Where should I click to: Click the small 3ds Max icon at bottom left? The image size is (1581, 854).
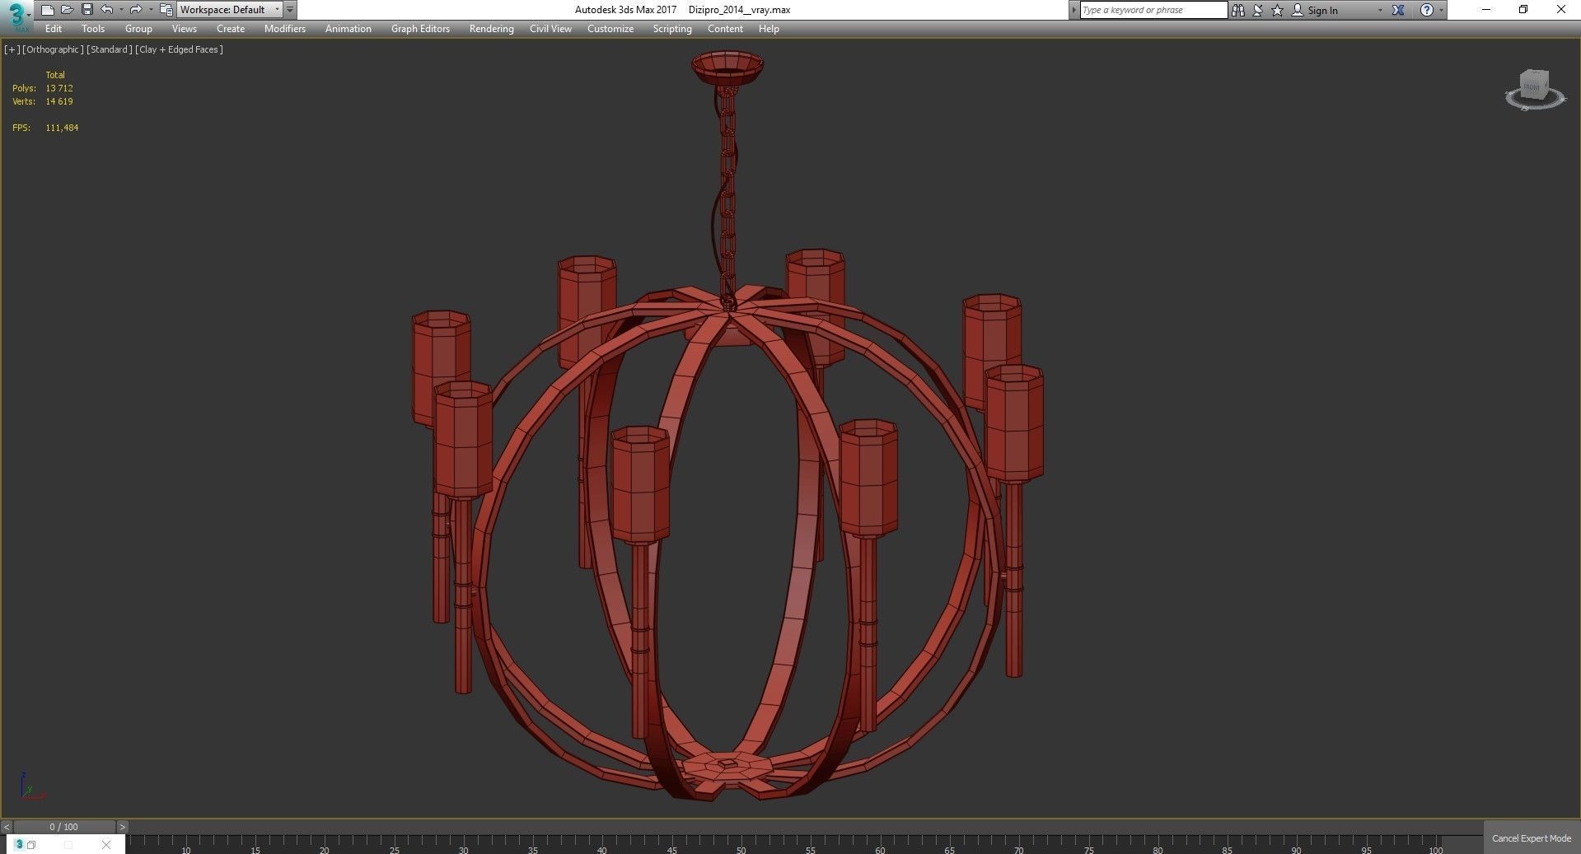point(20,844)
